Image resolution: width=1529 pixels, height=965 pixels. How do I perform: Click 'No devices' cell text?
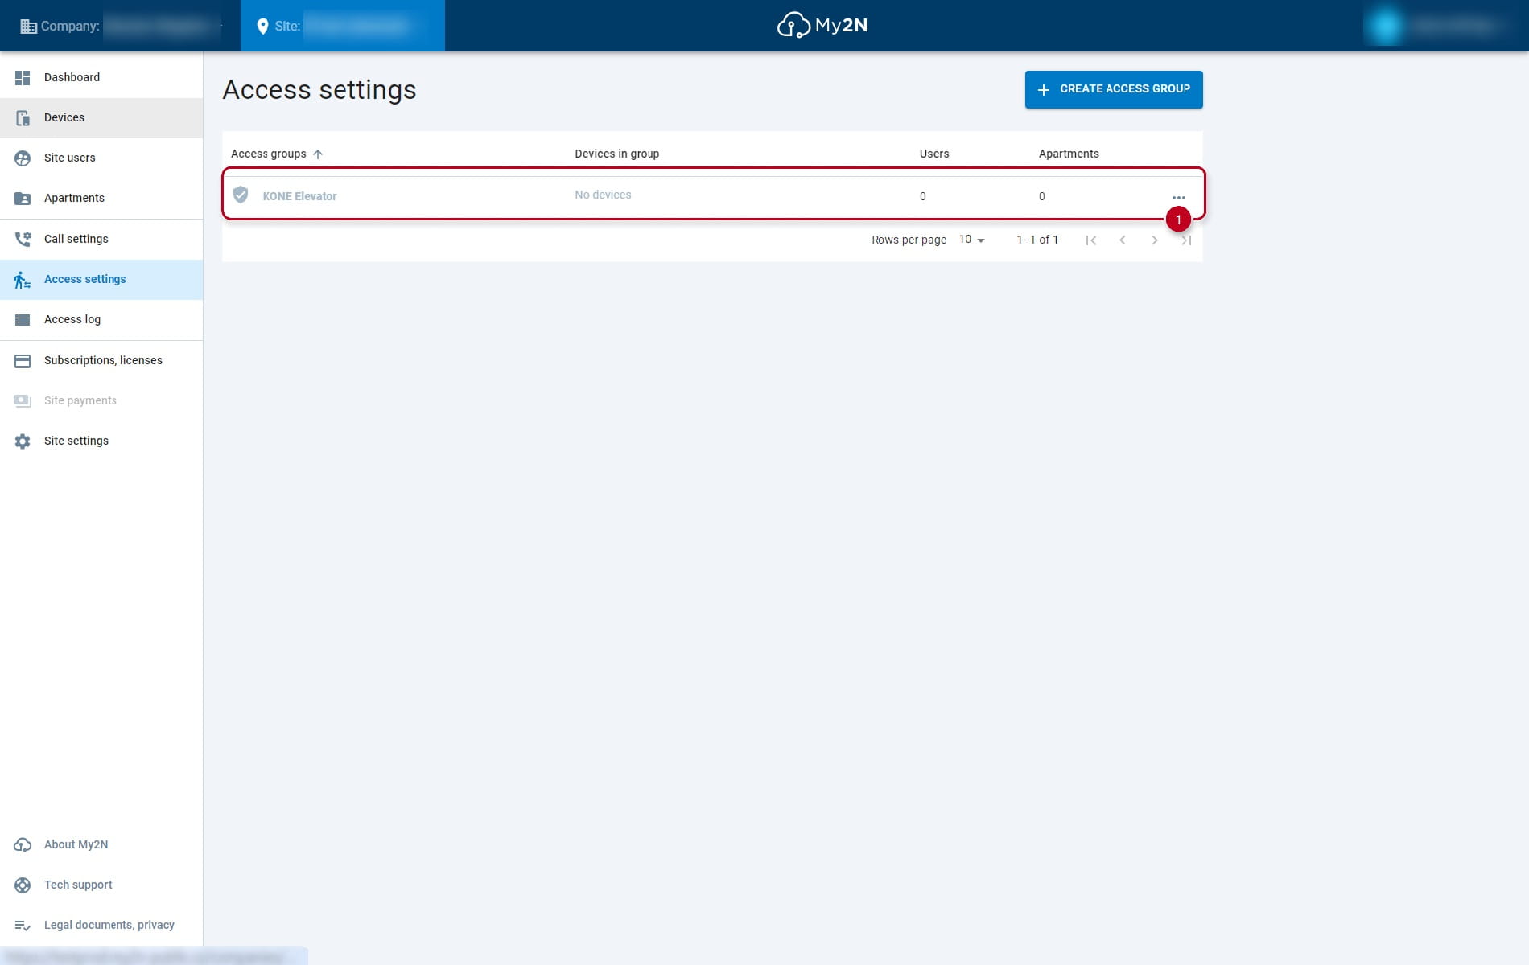point(603,195)
